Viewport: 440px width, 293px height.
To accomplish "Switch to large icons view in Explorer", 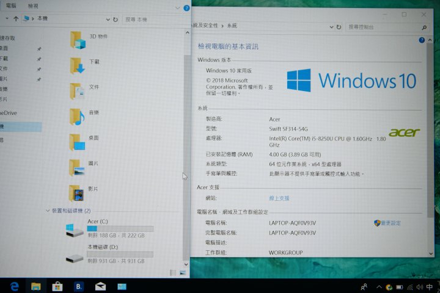I will click(183, 272).
